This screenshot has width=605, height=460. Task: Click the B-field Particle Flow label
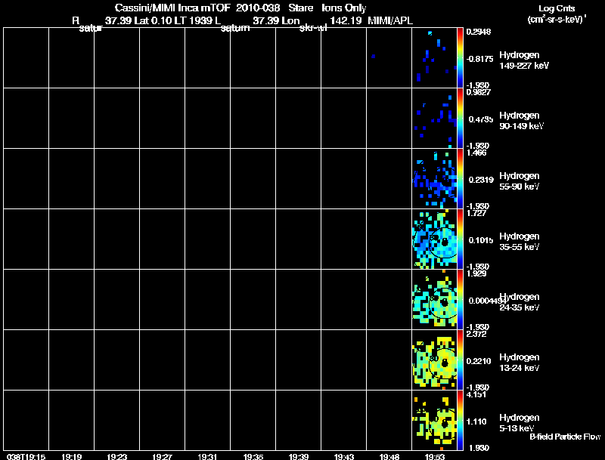(565, 437)
